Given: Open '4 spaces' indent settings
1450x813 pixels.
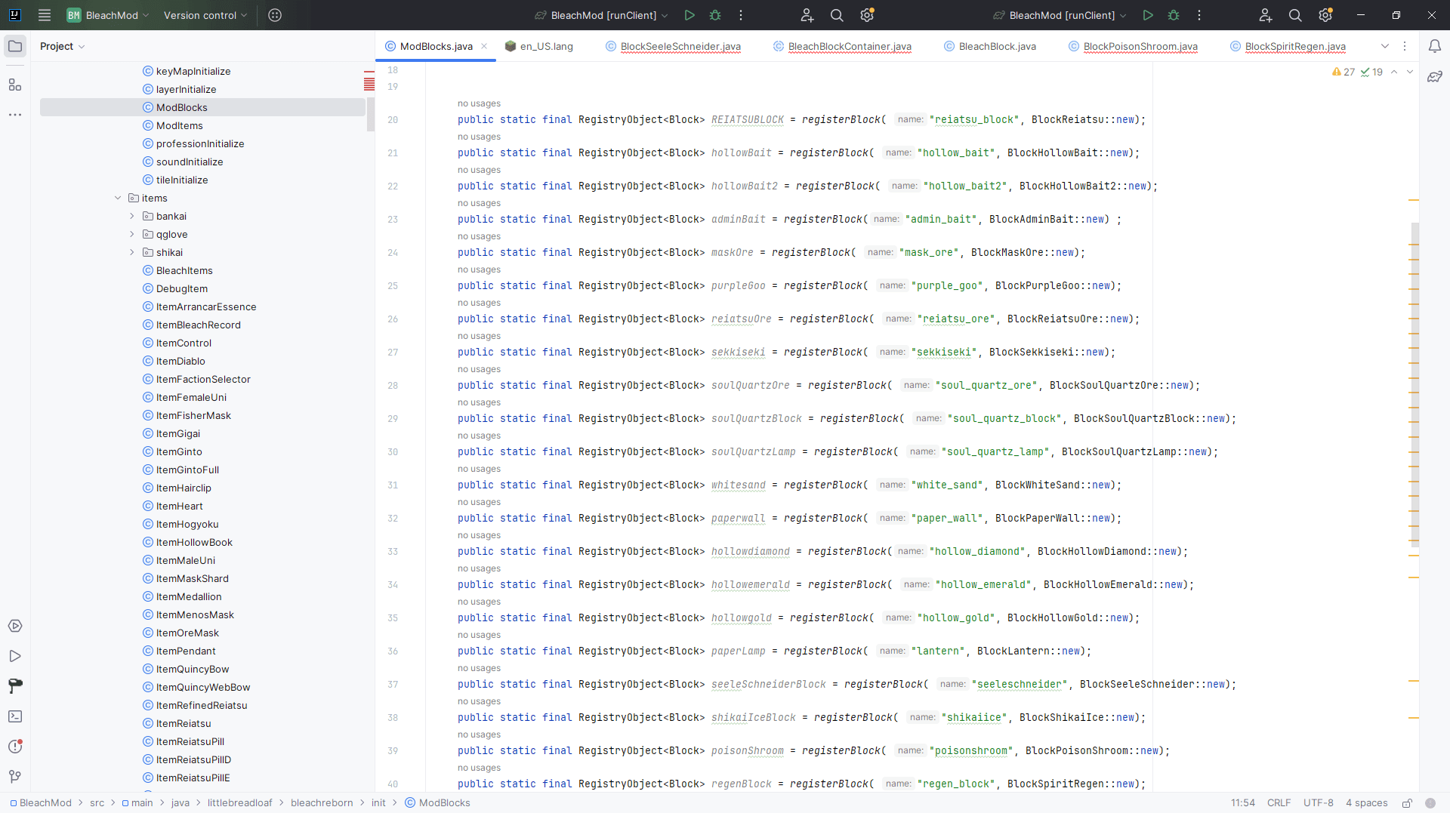Looking at the screenshot, I should [1366, 802].
